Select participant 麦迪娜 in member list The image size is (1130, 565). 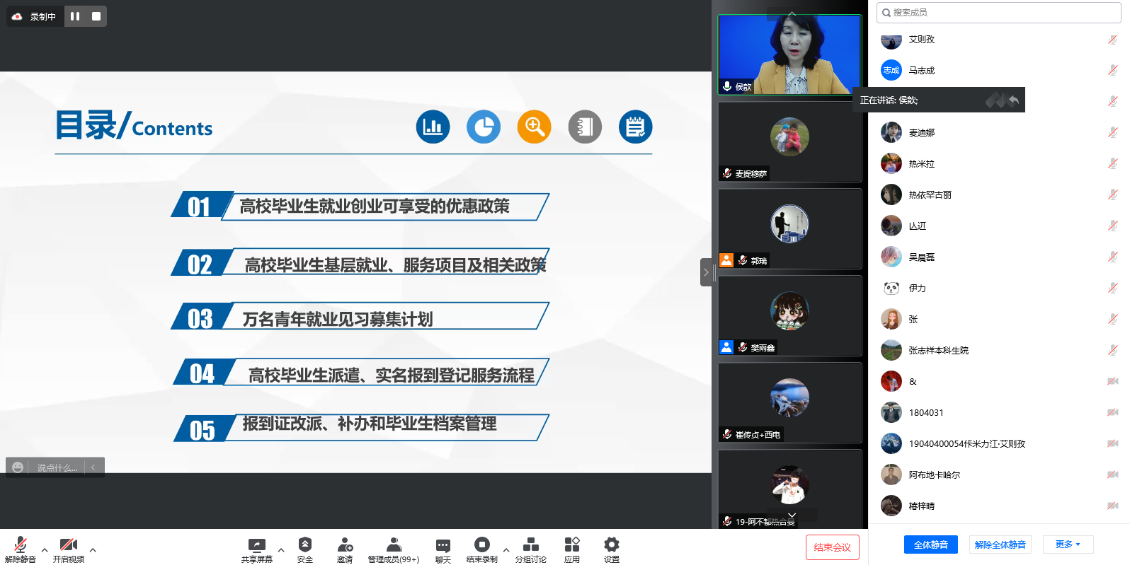[922, 133]
